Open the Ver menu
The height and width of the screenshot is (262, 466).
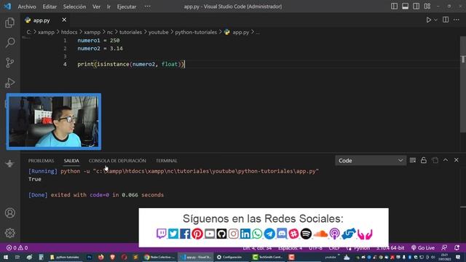[x=96, y=7]
